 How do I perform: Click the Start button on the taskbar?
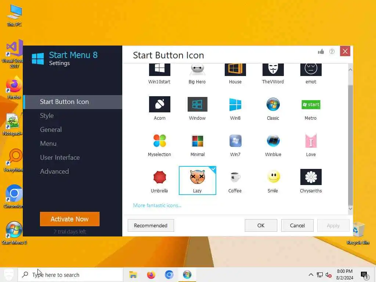click(x=9, y=275)
